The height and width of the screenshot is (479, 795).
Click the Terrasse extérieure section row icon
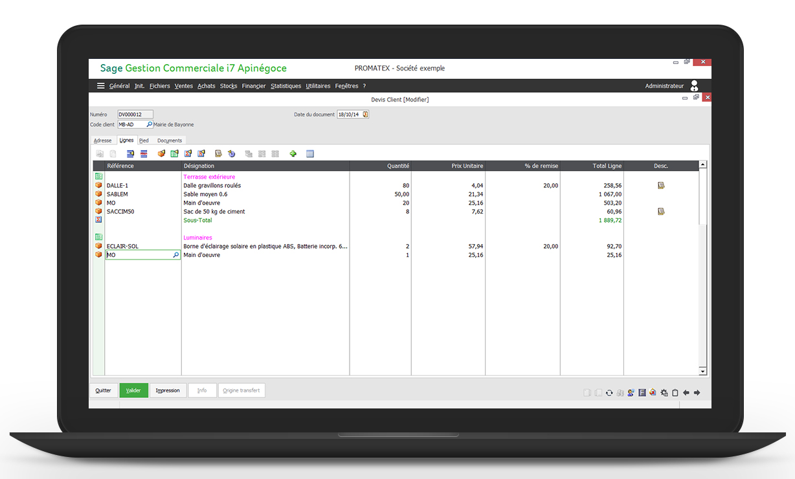coord(99,176)
